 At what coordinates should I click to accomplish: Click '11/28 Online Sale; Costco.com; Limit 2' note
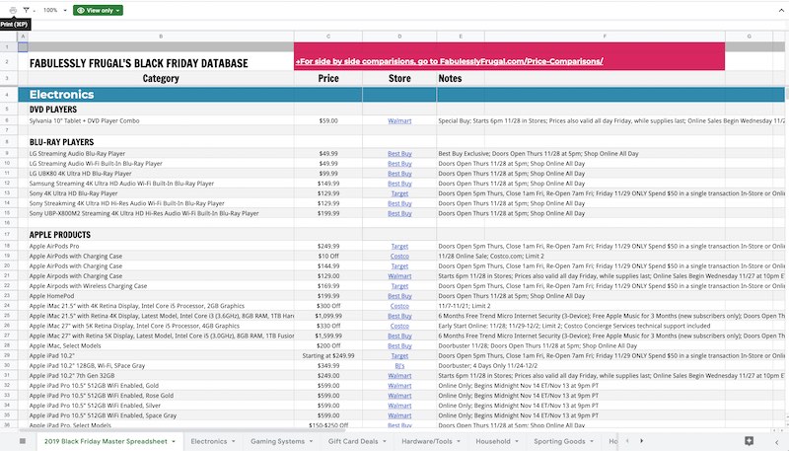pos(491,257)
